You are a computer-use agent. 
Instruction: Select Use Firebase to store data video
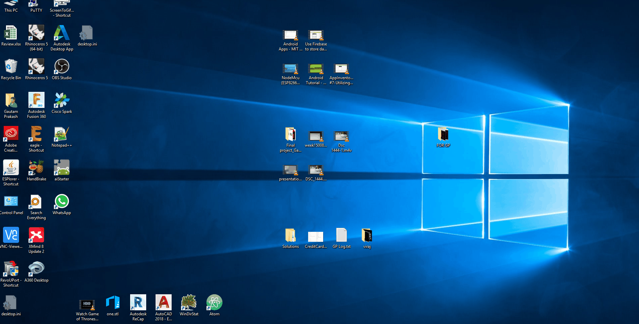point(316,40)
